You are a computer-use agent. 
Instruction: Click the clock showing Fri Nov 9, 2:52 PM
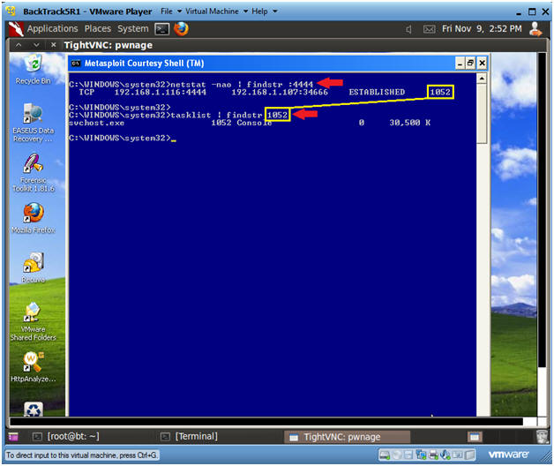[482, 29]
